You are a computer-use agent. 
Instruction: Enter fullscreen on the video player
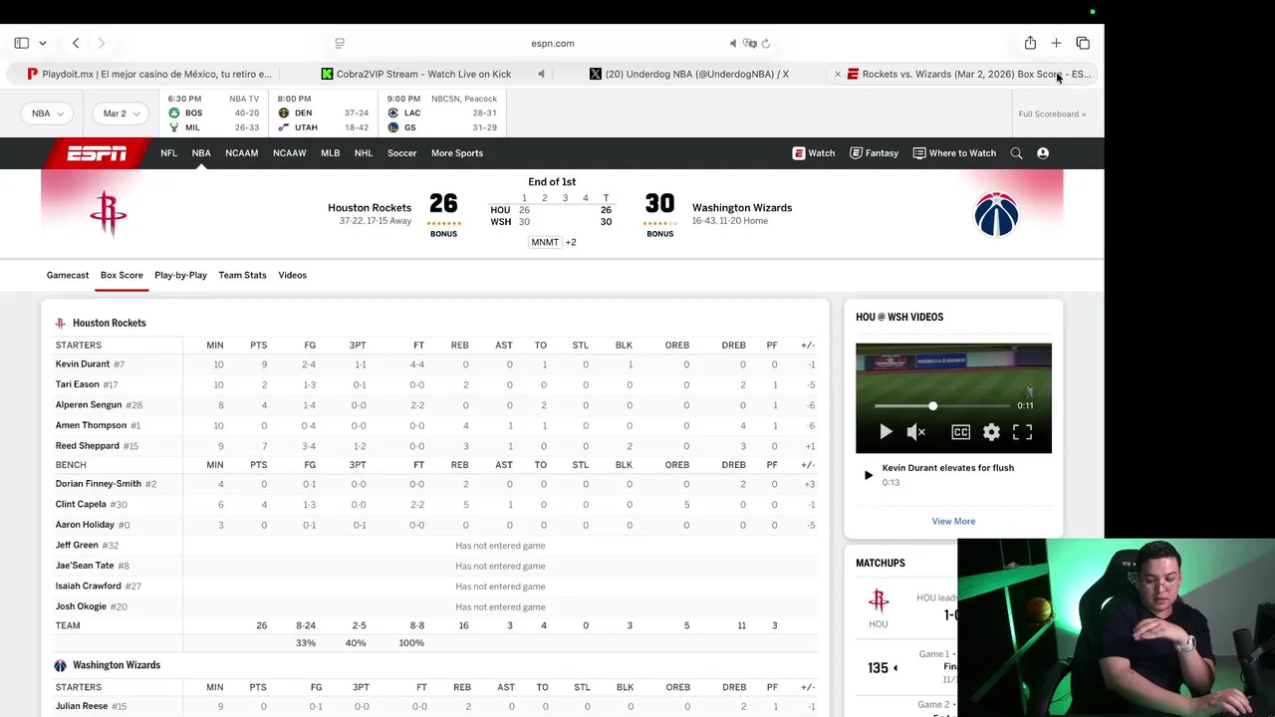click(x=1022, y=431)
